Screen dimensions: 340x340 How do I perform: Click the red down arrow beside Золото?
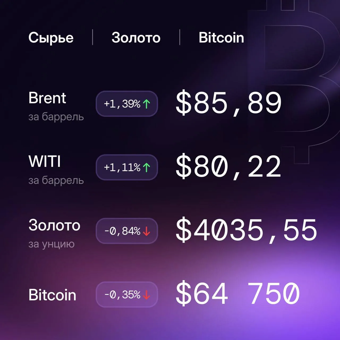147,231
